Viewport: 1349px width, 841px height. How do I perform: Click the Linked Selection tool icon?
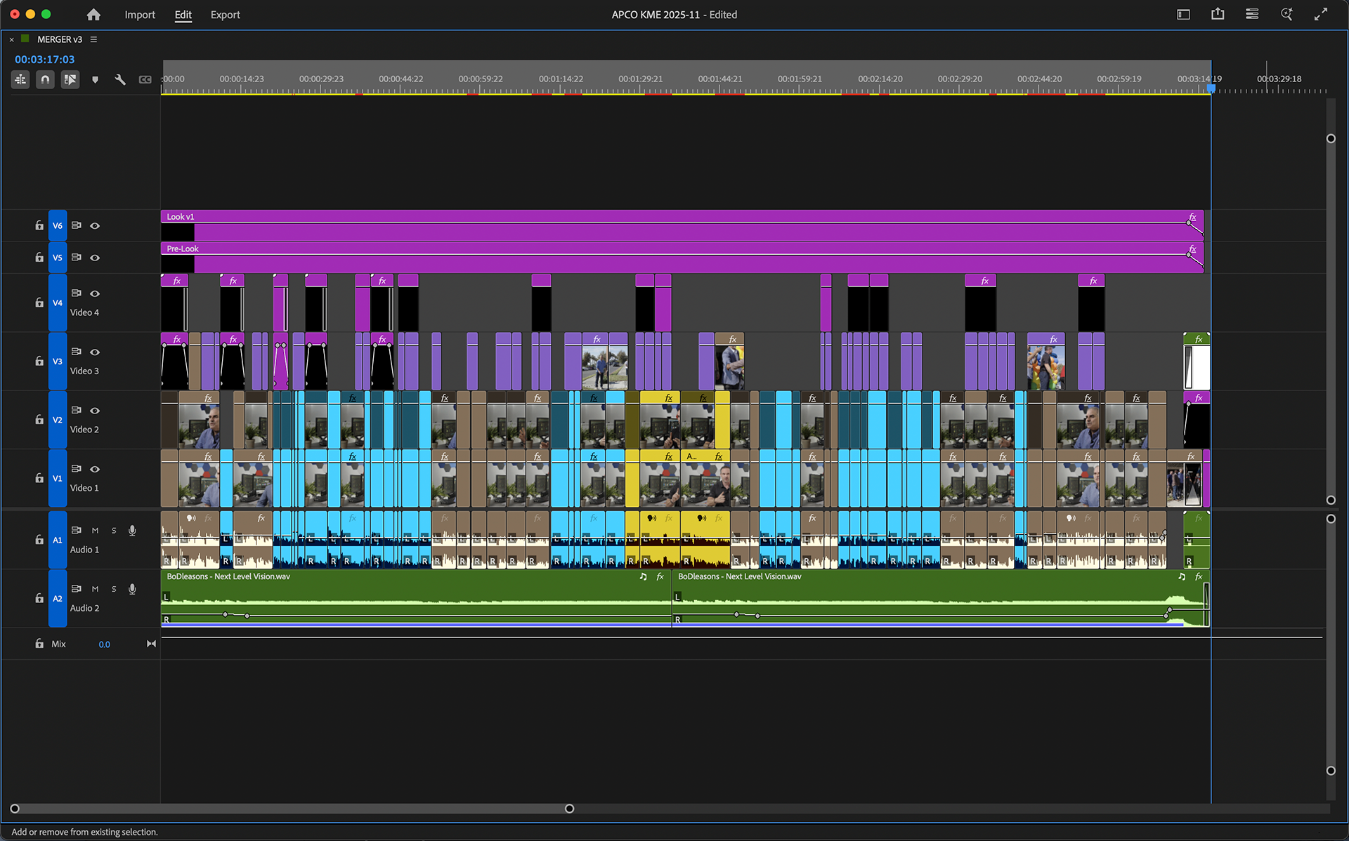pos(70,79)
